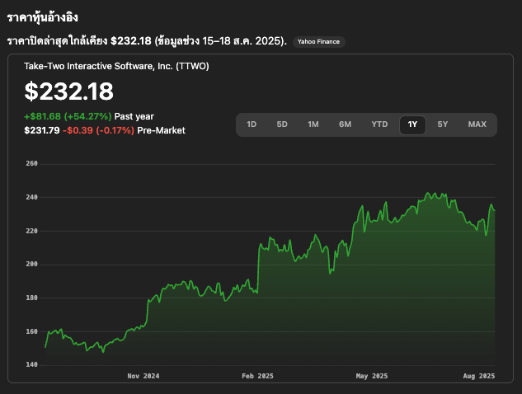Show year-to-date YTD chart
The height and width of the screenshot is (394, 522).
[379, 124]
